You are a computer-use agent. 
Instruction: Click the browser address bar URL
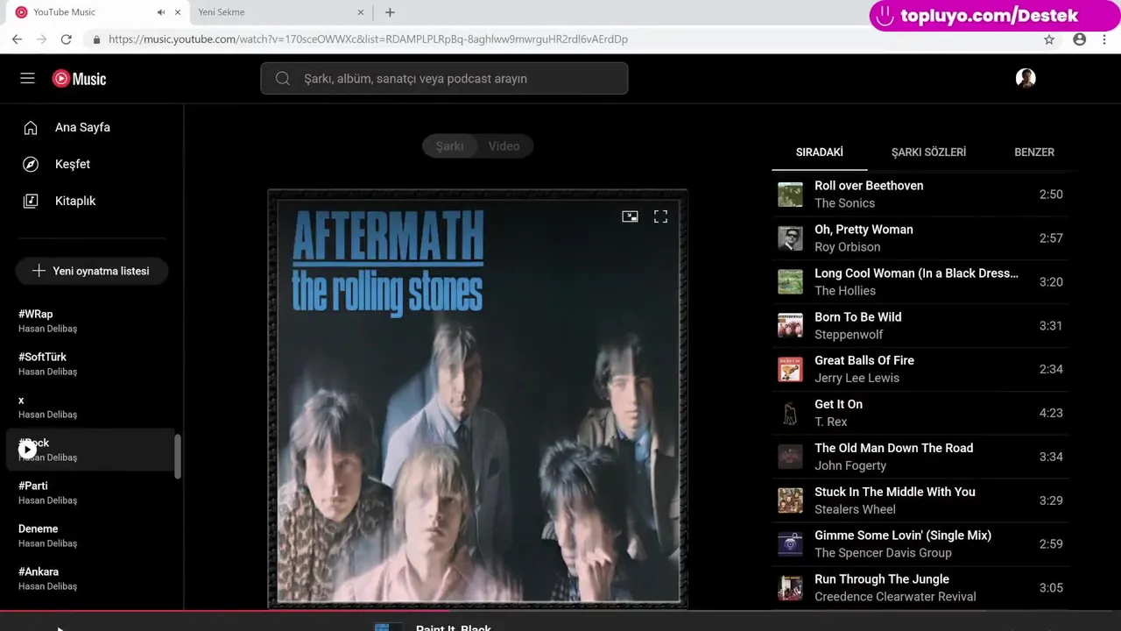pos(368,39)
